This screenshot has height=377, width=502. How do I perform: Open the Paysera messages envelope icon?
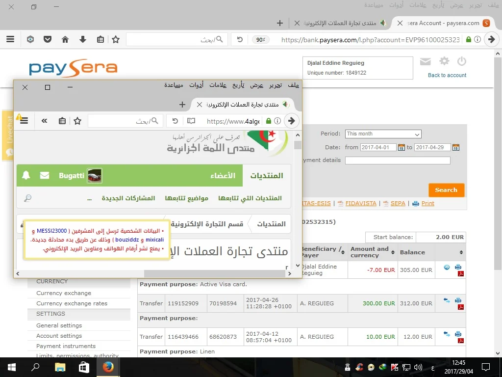tap(426, 61)
